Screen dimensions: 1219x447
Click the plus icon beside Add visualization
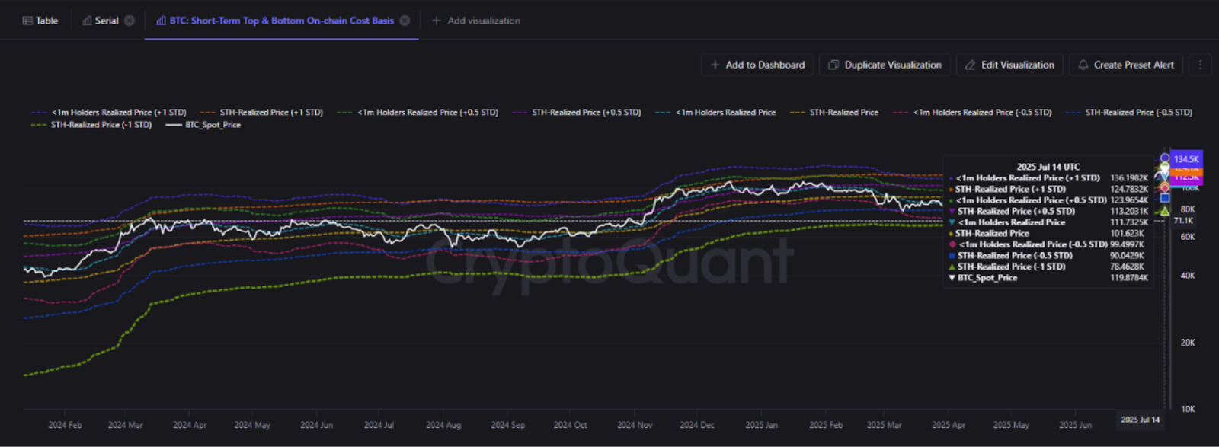437,21
